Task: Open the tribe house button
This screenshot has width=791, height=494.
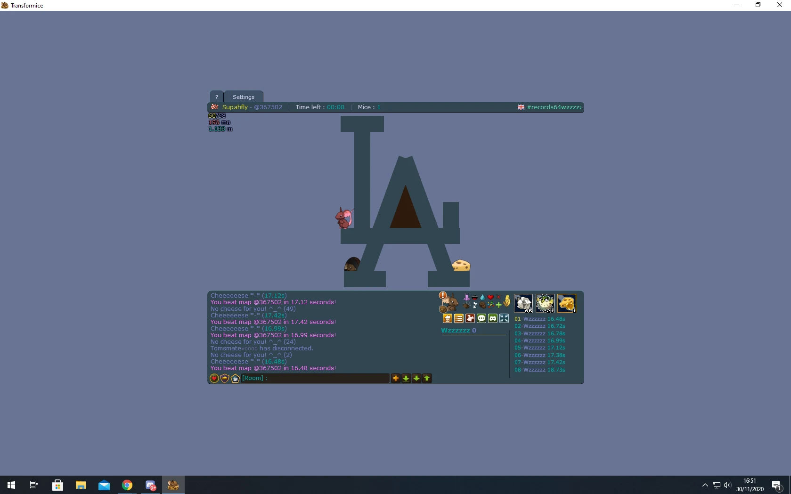Action: [x=448, y=318]
